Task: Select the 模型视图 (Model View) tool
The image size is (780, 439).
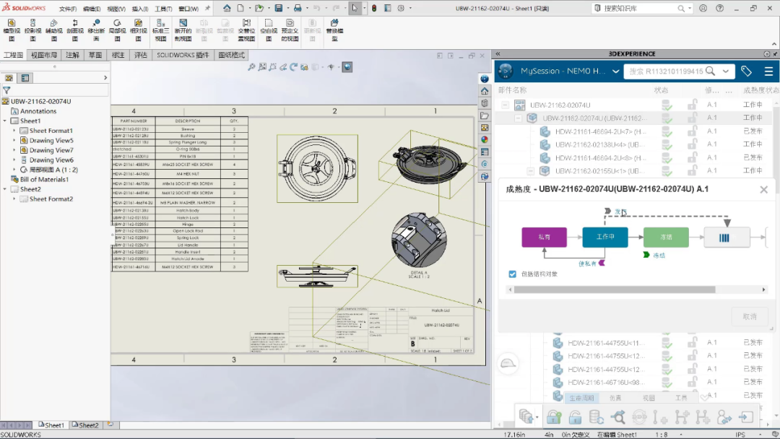Action: pyautogui.click(x=12, y=30)
